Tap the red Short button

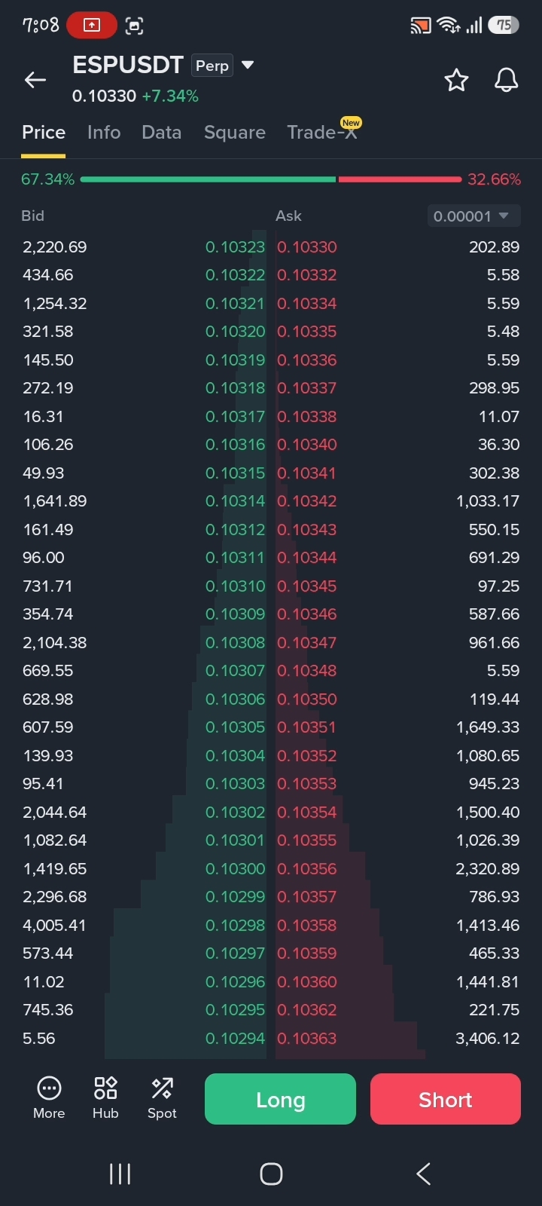click(446, 1099)
